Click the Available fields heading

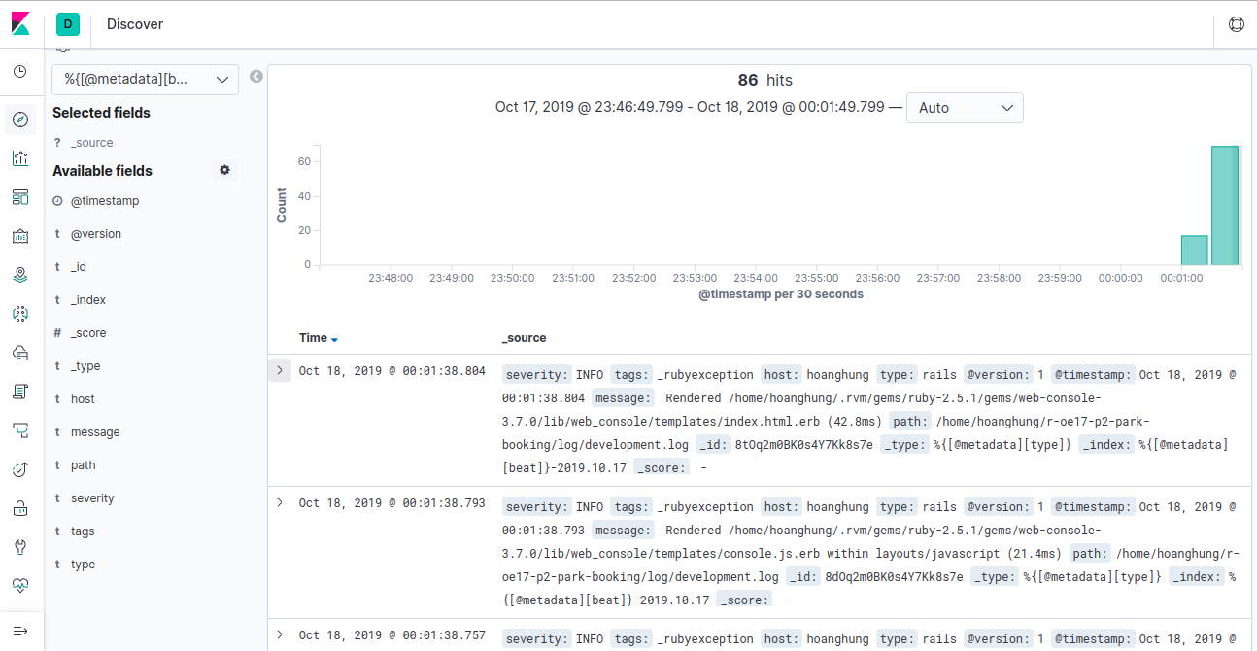(102, 171)
